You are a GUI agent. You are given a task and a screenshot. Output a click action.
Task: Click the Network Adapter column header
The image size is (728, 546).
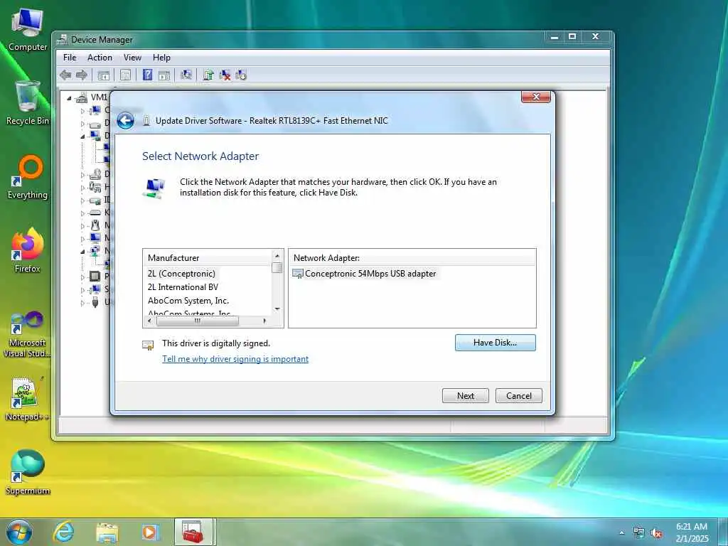pos(412,257)
